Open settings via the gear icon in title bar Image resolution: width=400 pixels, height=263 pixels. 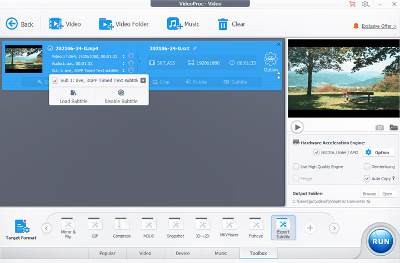coord(366,4)
